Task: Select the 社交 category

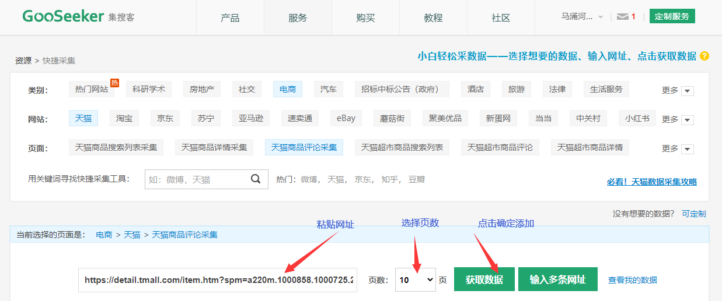Action: pos(247,89)
